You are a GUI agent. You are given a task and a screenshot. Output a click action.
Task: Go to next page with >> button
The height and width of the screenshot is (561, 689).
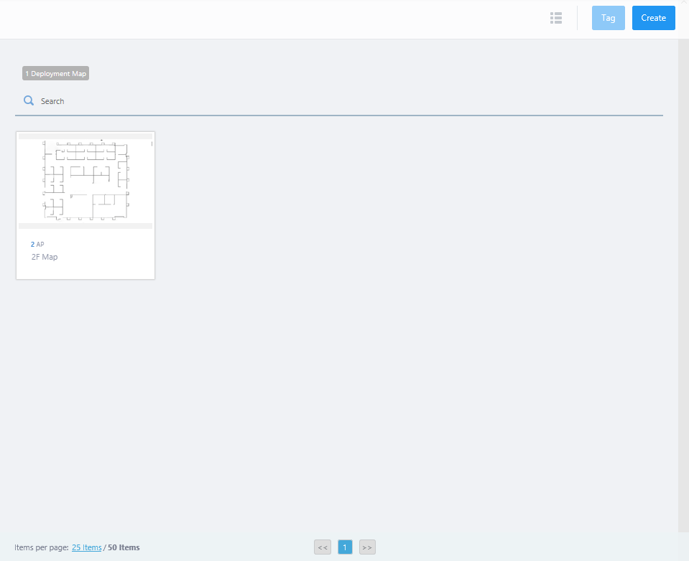pyautogui.click(x=367, y=547)
